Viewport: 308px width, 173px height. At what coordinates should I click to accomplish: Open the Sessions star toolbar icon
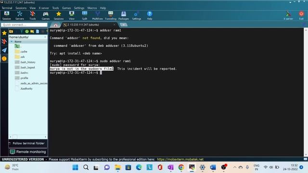click(59, 15)
